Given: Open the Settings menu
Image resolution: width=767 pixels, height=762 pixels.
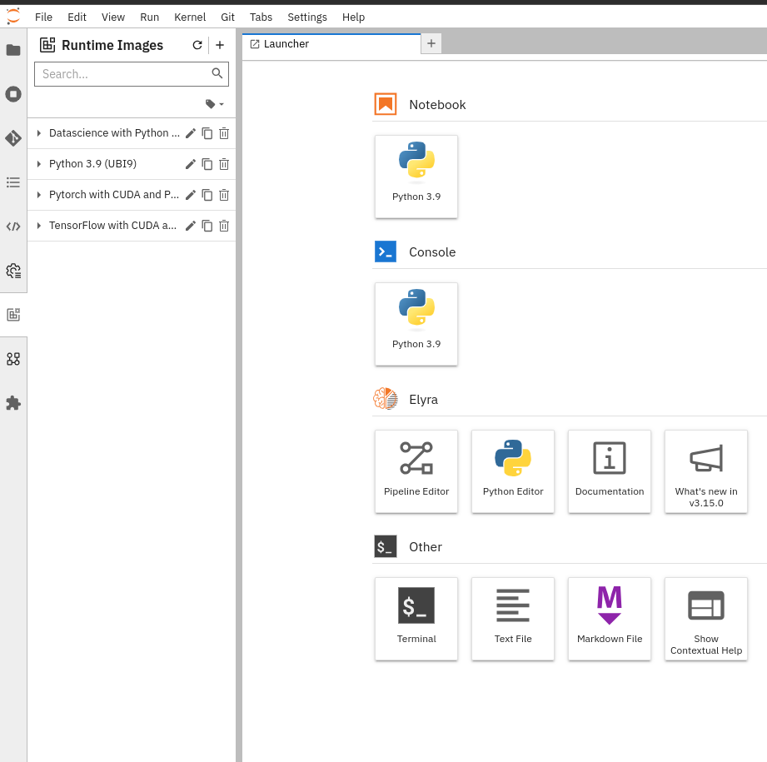Looking at the screenshot, I should [x=307, y=17].
